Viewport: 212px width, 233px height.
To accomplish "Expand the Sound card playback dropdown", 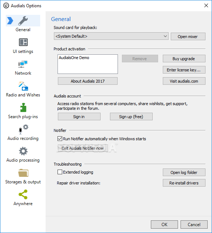I will 111,36.
